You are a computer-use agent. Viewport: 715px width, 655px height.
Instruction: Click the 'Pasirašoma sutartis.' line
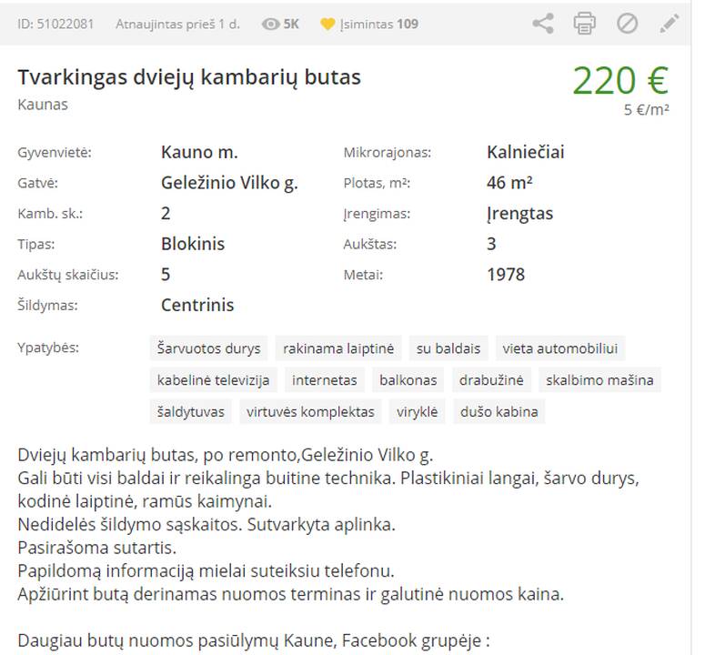[x=96, y=548]
